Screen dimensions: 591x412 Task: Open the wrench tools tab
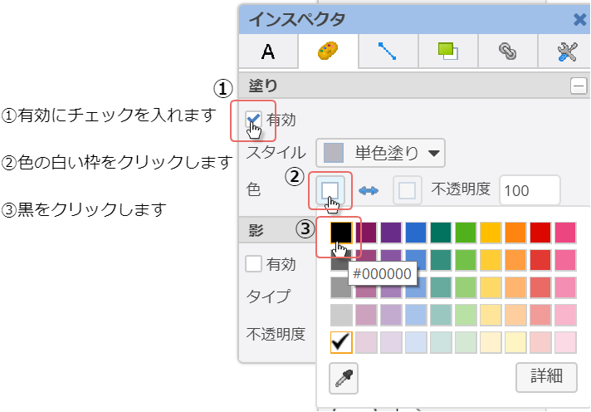(566, 51)
